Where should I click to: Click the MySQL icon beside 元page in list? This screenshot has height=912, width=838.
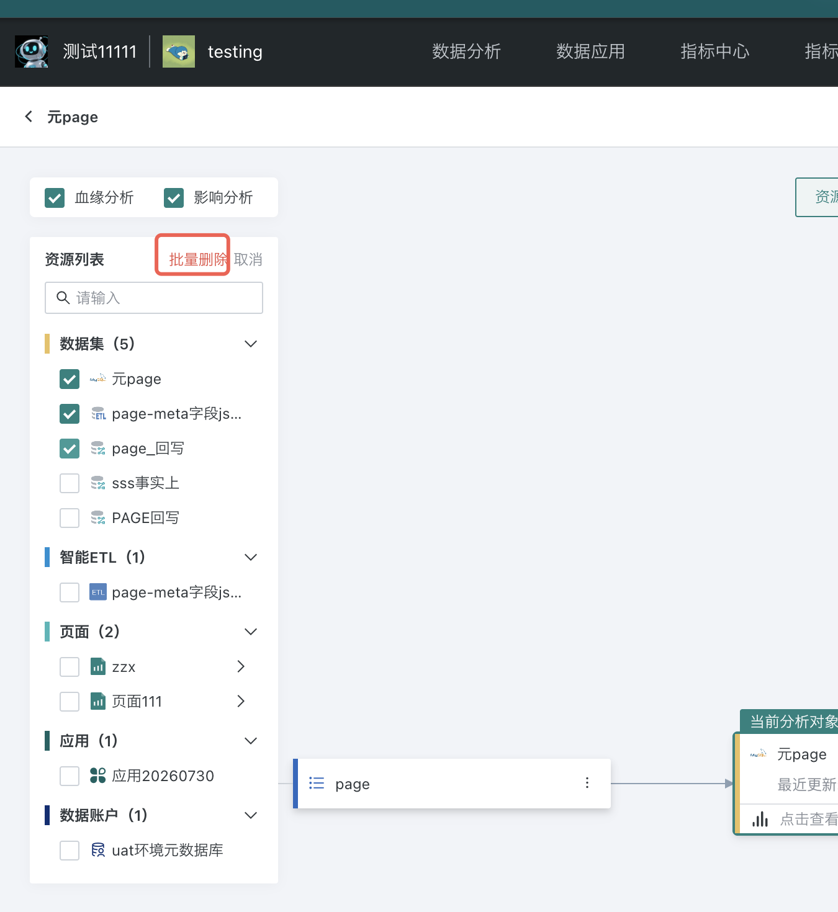(98, 379)
